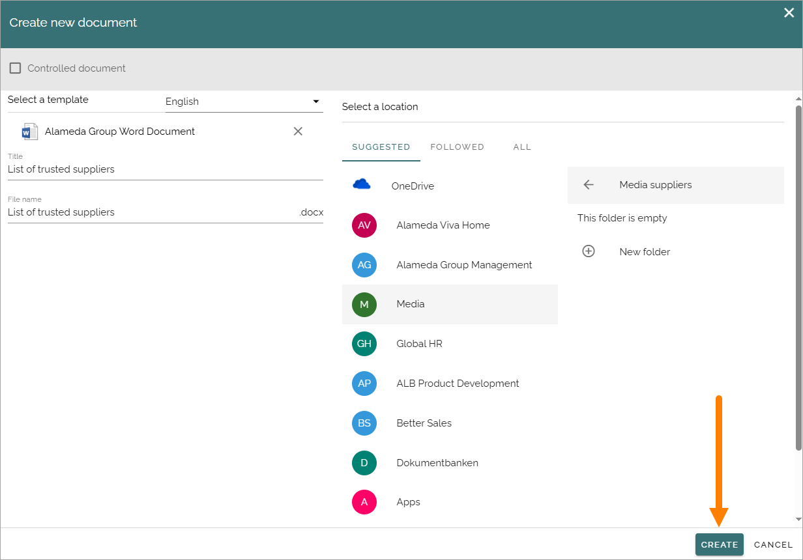Screen dimensions: 803x560
Task: Select ALB Product Development location
Action: pyautogui.click(x=450, y=384)
